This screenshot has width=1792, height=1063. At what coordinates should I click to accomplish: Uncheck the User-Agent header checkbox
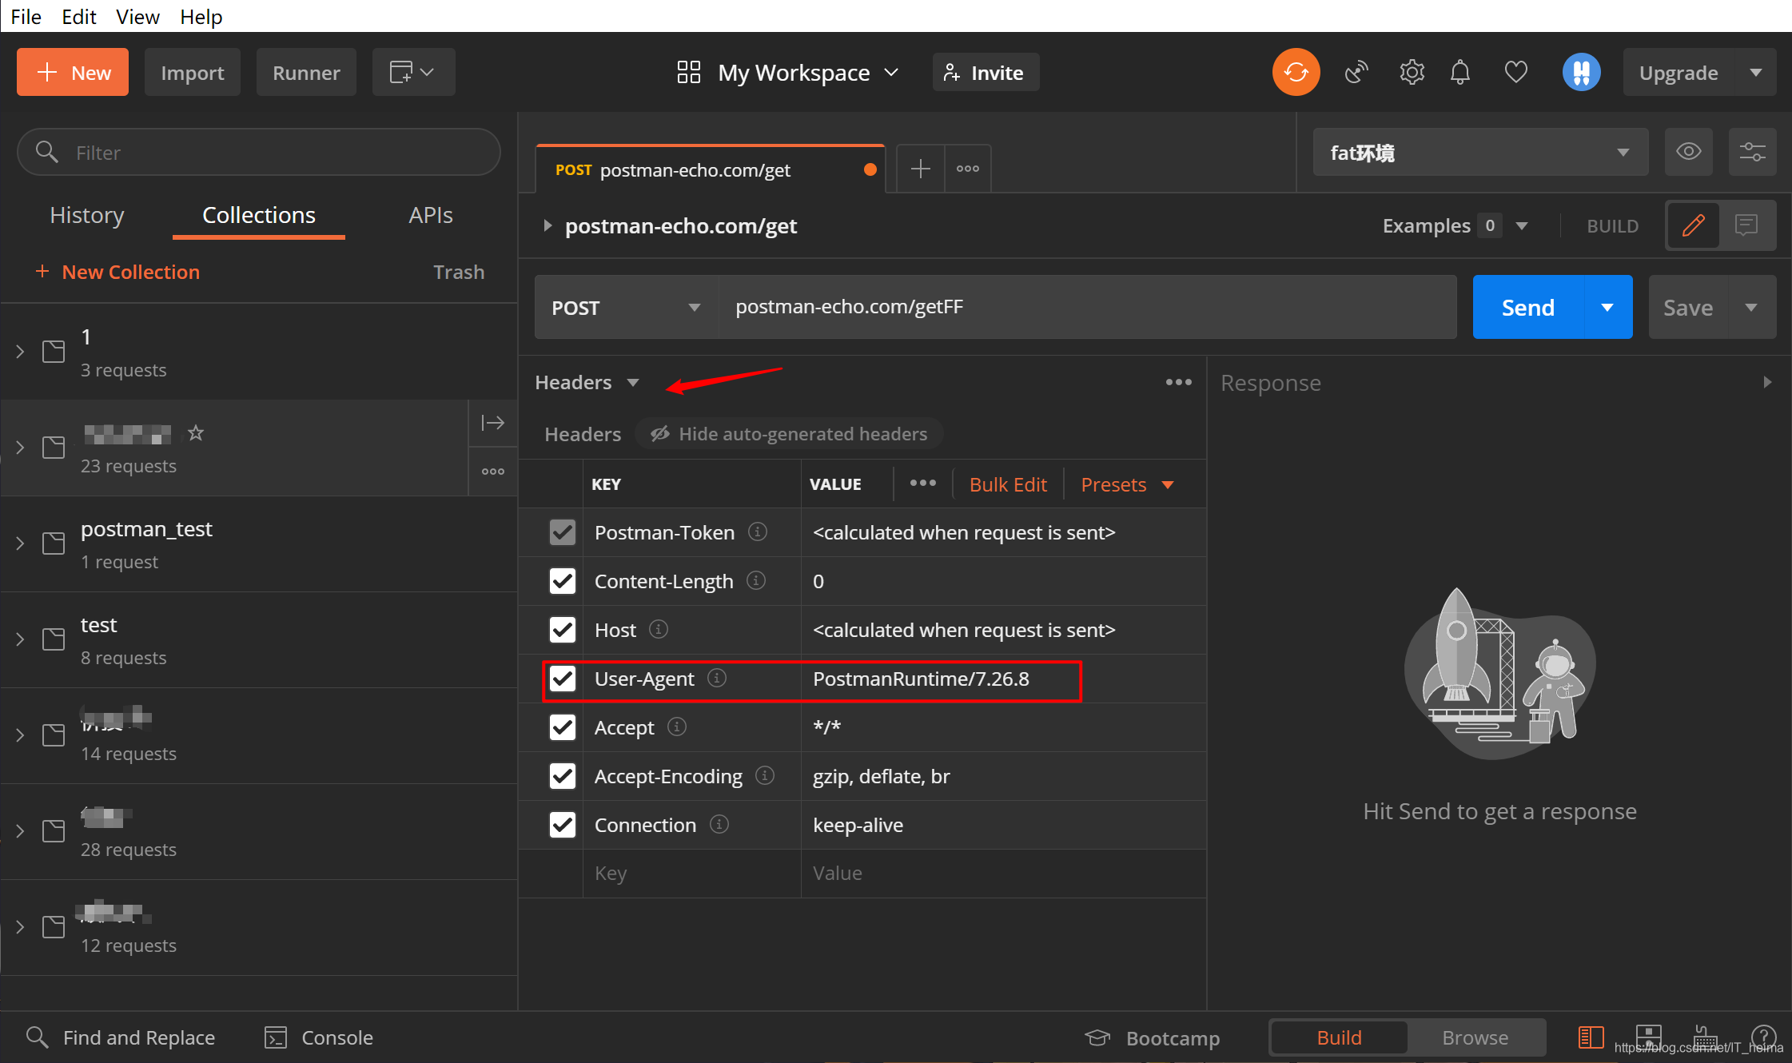[x=563, y=679]
